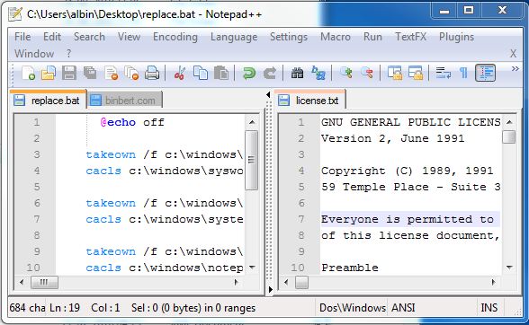The height and width of the screenshot is (325, 529).
Task: Undo with the green arrow icon
Action: [249, 73]
